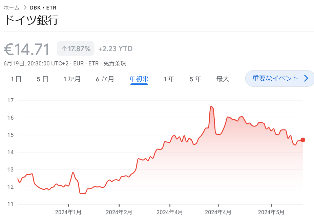Select the 6か月 chart range

105,78
